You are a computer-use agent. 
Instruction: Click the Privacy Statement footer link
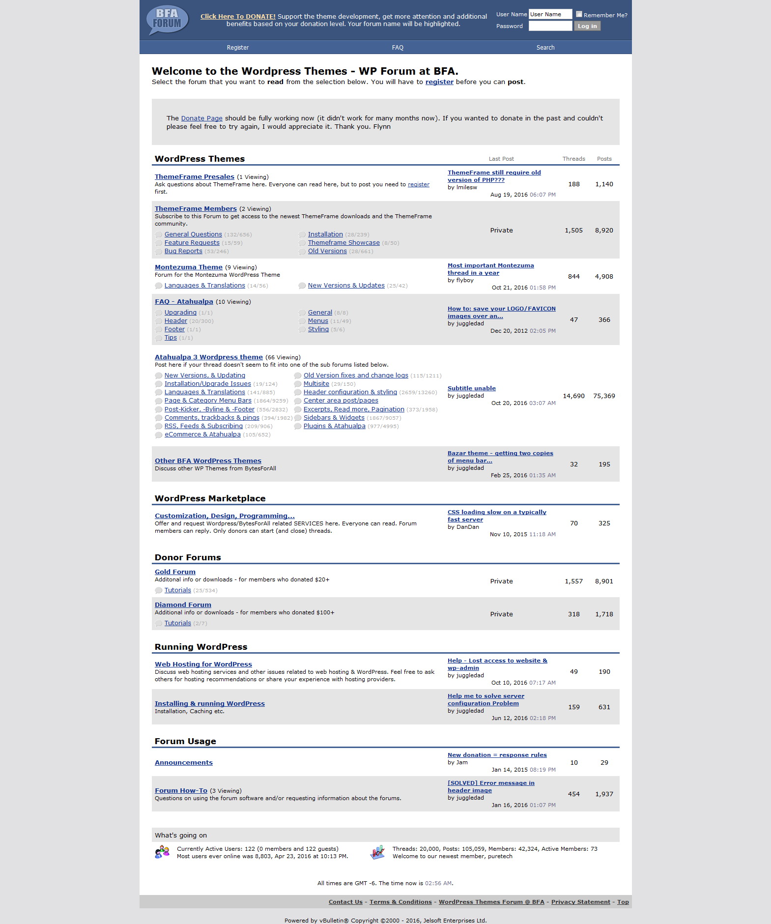point(581,902)
